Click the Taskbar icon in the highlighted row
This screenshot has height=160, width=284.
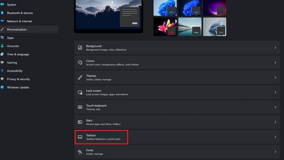[x=80, y=137]
